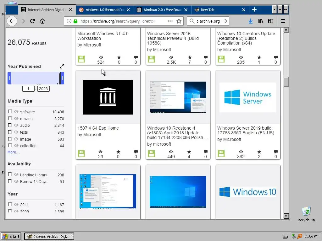This screenshot has height=241, width=322.
Task: Click the start year input field
Action: (28, 88)
